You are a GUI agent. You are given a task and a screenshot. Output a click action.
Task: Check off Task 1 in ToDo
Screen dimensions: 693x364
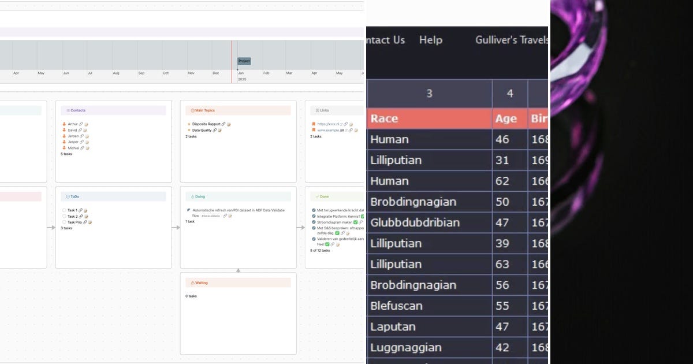(x=64, y=210)
